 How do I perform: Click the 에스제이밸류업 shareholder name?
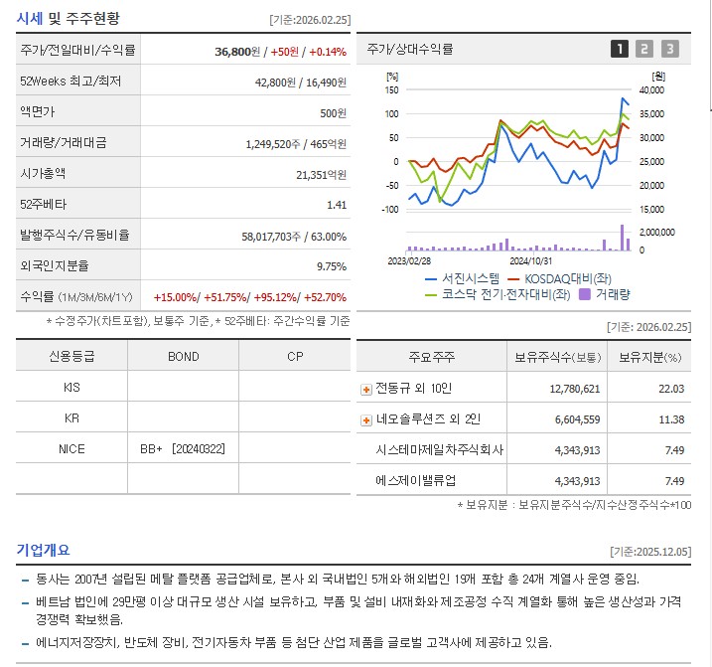click(415, 480)
